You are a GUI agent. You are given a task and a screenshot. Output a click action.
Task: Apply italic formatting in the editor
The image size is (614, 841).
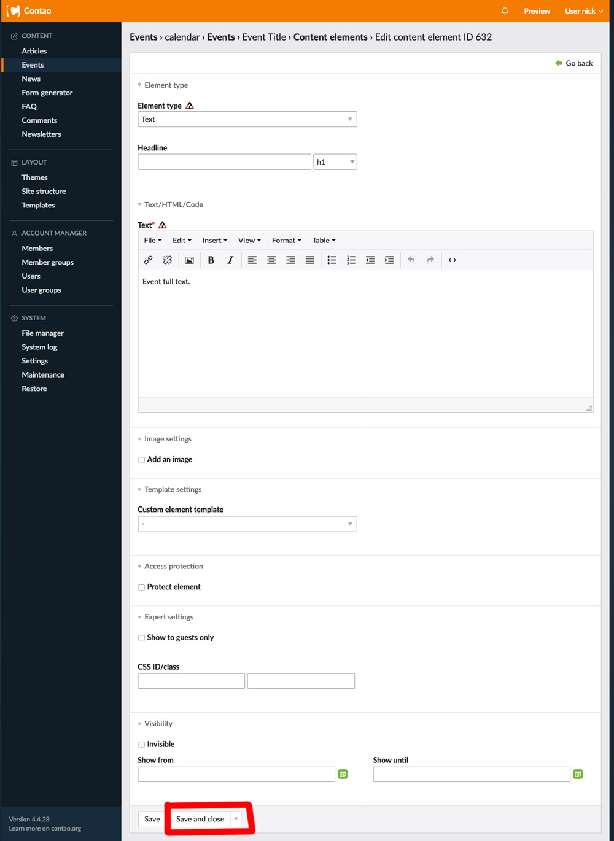230,260
